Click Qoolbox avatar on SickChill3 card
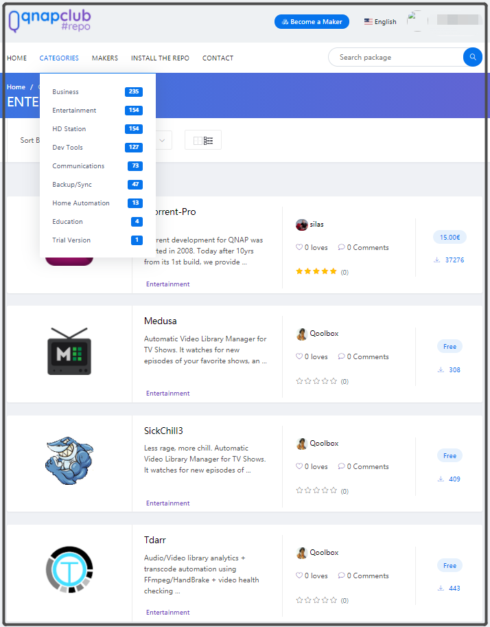The width and height of the screenshot is (490, 627). point(302,444)
